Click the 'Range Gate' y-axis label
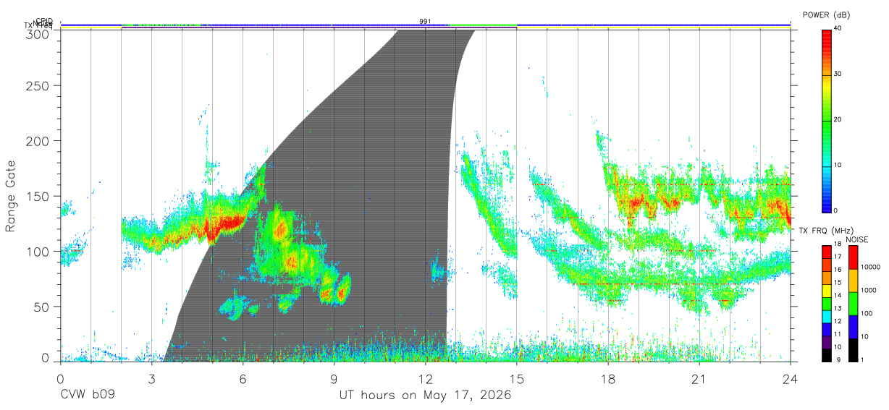 click(x=11, y=196)
